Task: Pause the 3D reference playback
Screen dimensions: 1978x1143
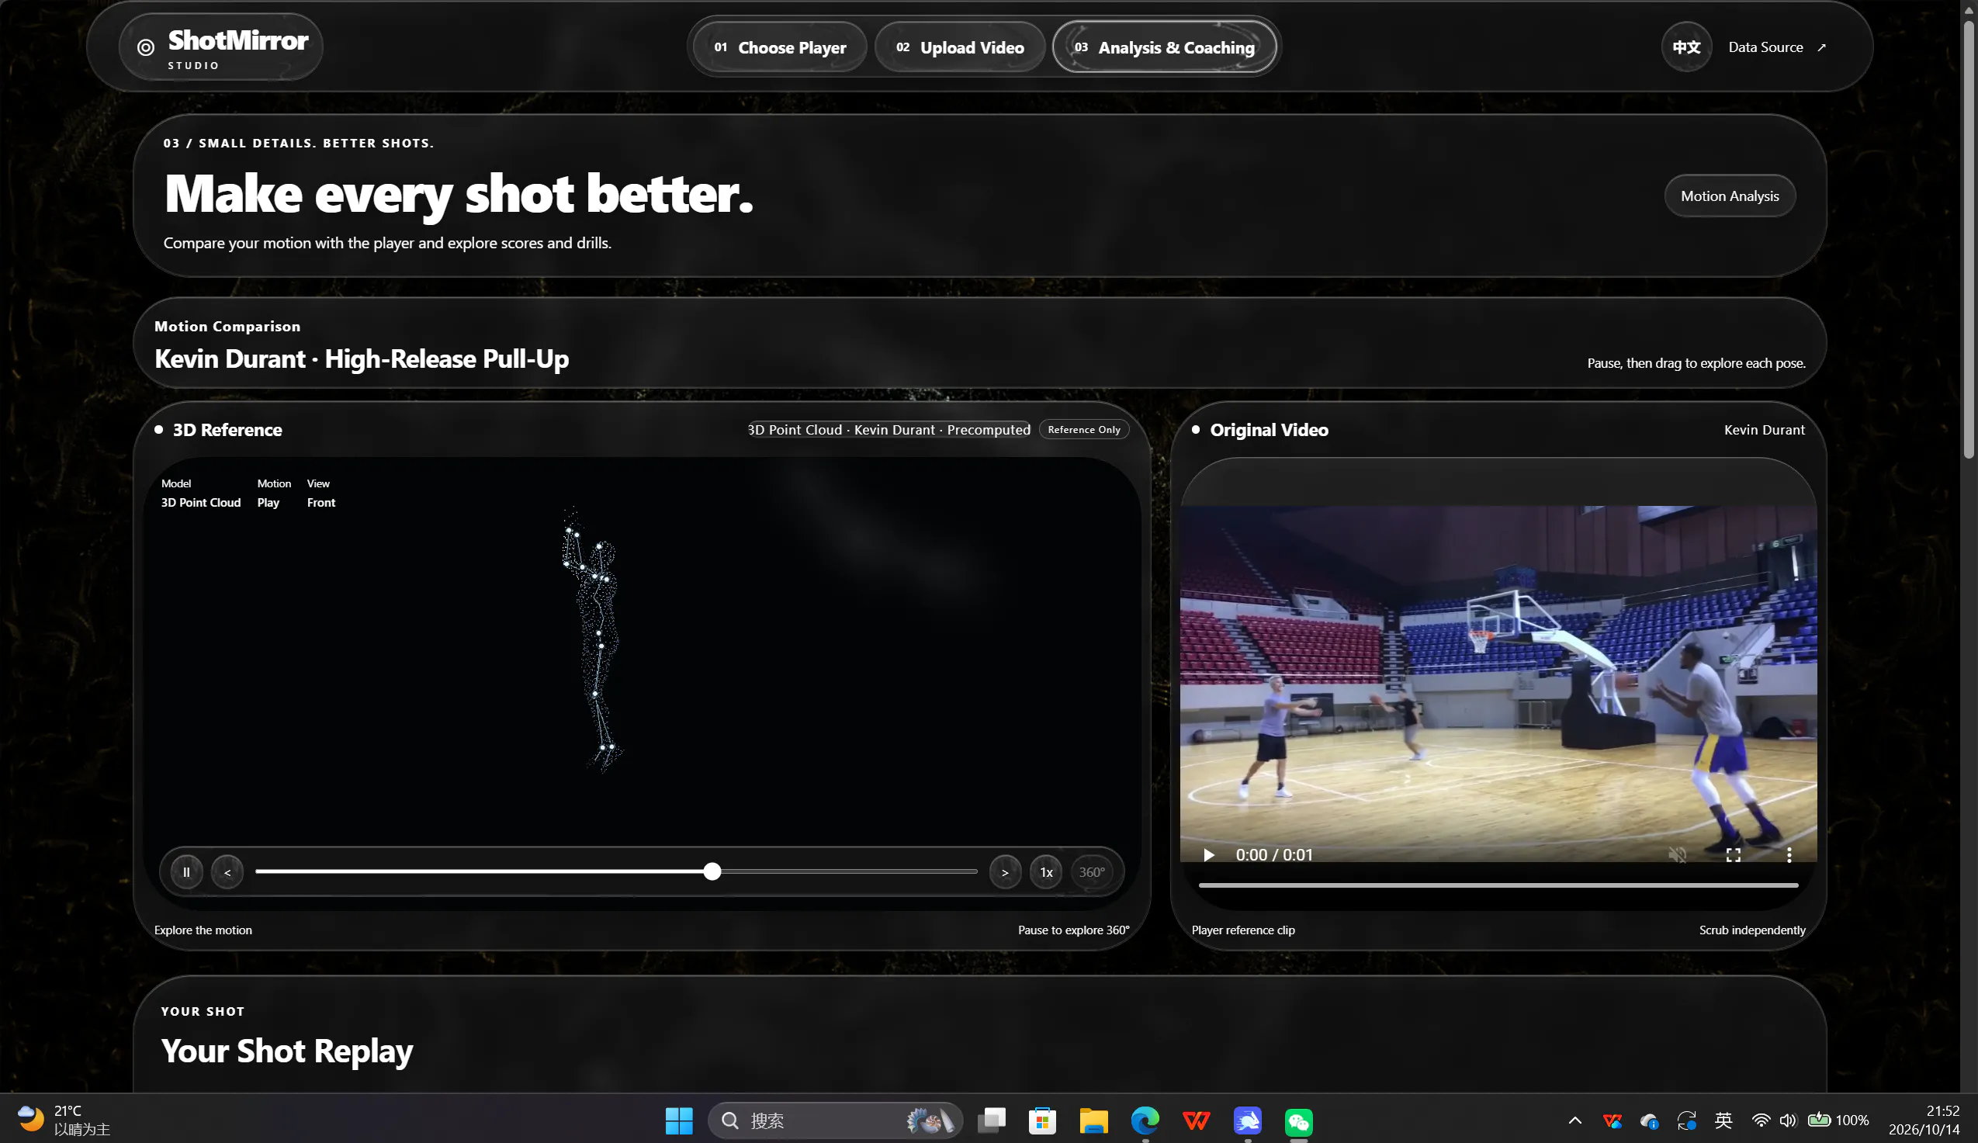Action: [186, 871]
